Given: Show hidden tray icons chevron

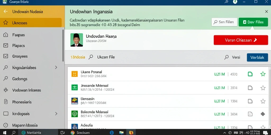Looking at the screenshot, I should click(x=224, y=133).
